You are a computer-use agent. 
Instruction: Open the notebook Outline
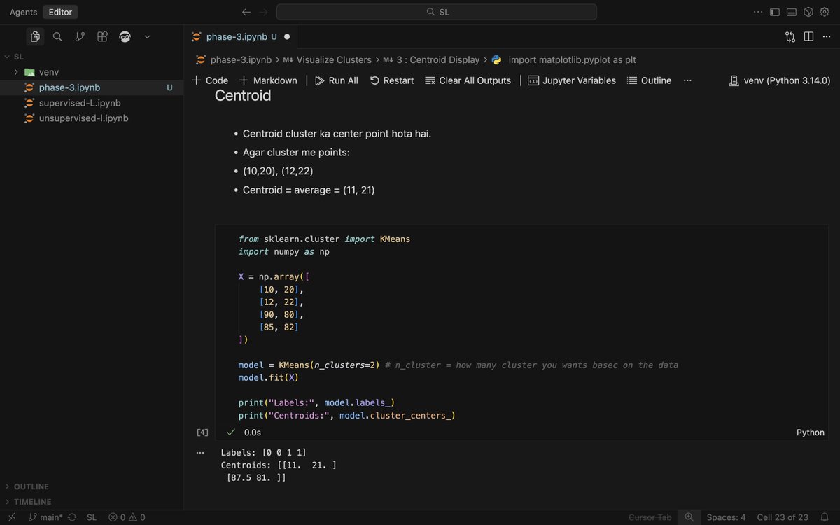tap(649, 80)
